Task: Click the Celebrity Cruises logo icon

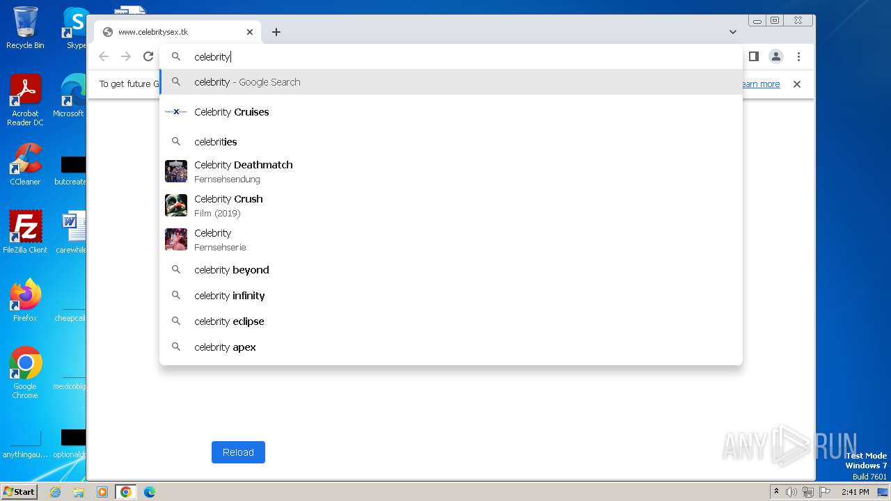Action: coord(176,112)
